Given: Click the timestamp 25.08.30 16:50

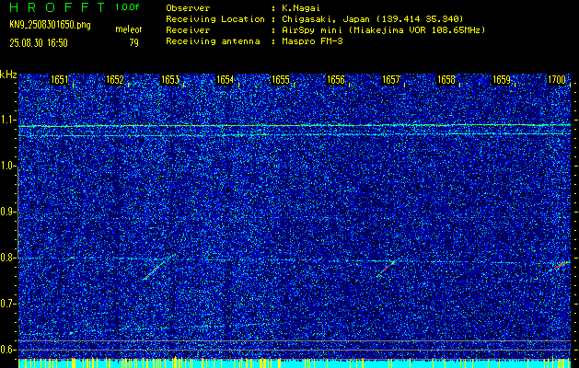Looking at the screenshot, I should tap(39, 43).
